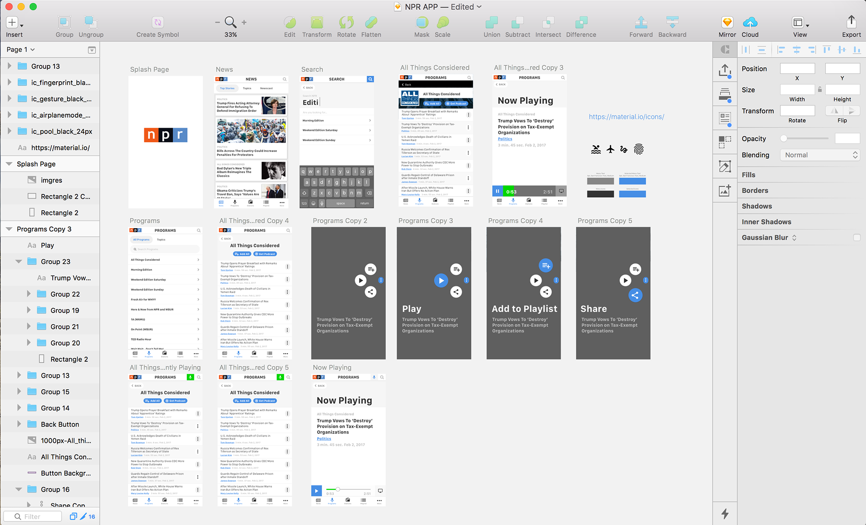Toggle the page list collapse button
The height and width of the screenshot is (525, 866).
(x=92, y=50)
